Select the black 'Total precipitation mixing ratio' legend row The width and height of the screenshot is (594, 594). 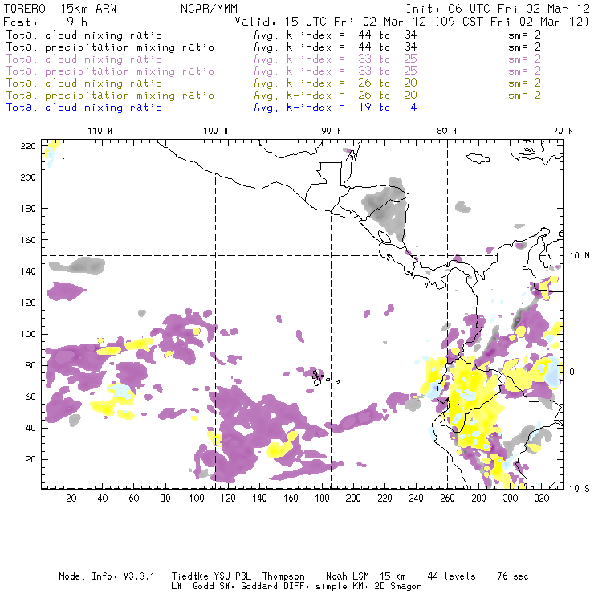[110, 47]
